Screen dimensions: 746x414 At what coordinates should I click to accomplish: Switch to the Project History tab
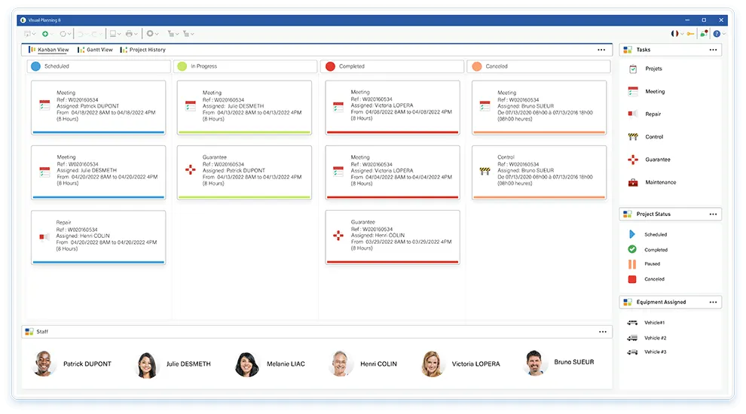click(143, 50)
